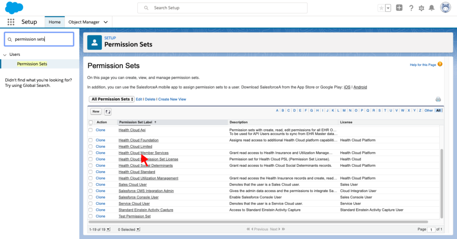Click the Delete view link

pyautogui.click(x=150, y=99)
